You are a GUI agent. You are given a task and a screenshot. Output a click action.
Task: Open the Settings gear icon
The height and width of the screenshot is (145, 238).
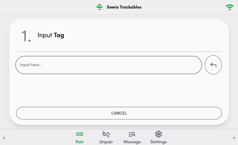tap(158, 134)
